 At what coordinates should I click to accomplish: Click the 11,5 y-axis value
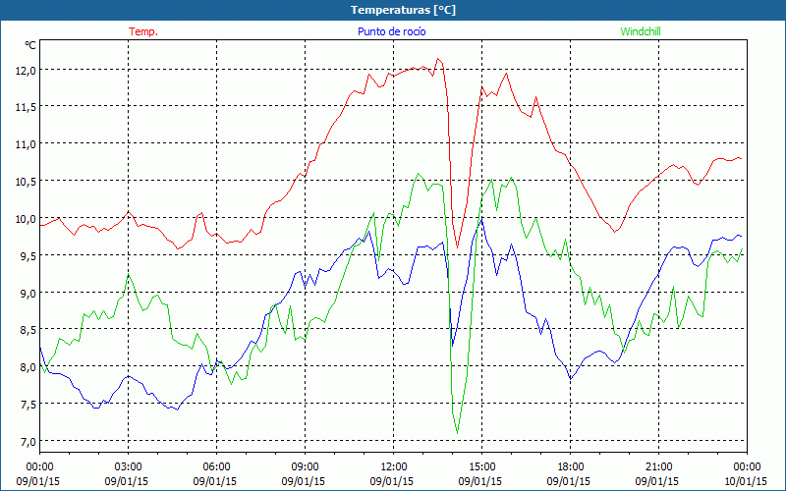[x=26, y=107]
